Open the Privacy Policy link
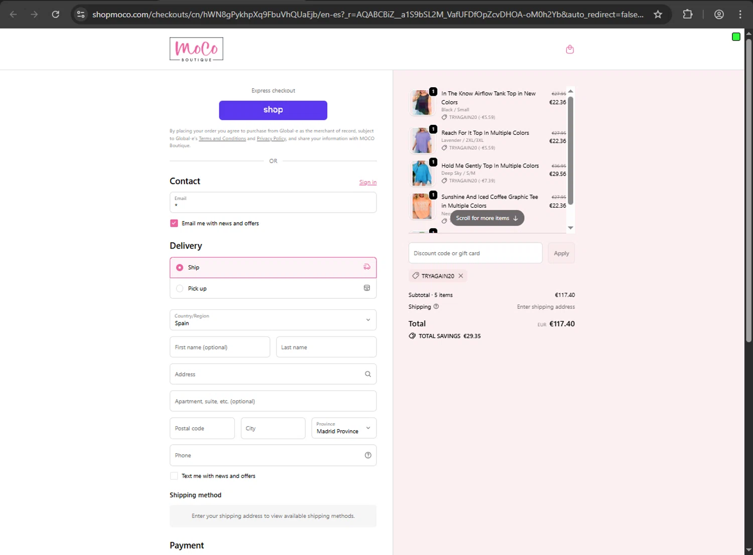 (x=271, y=138)
